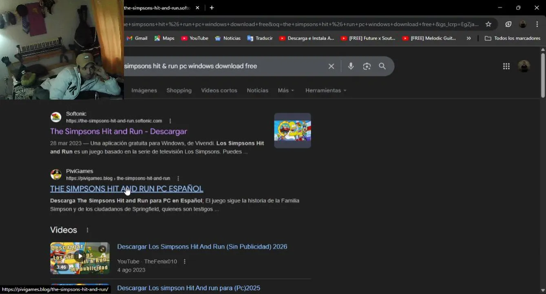Minimize the Chrome window

point(500,8)
